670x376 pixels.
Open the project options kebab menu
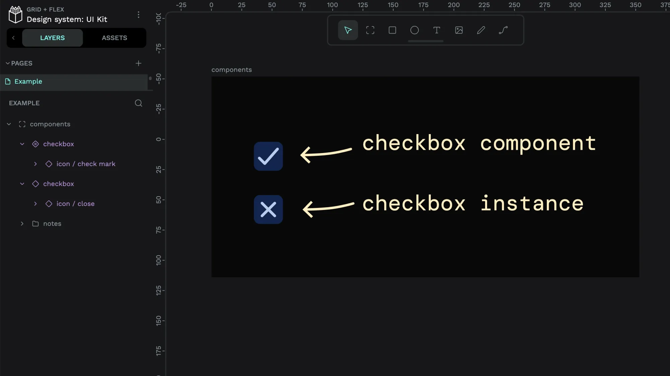pos(138,15)
